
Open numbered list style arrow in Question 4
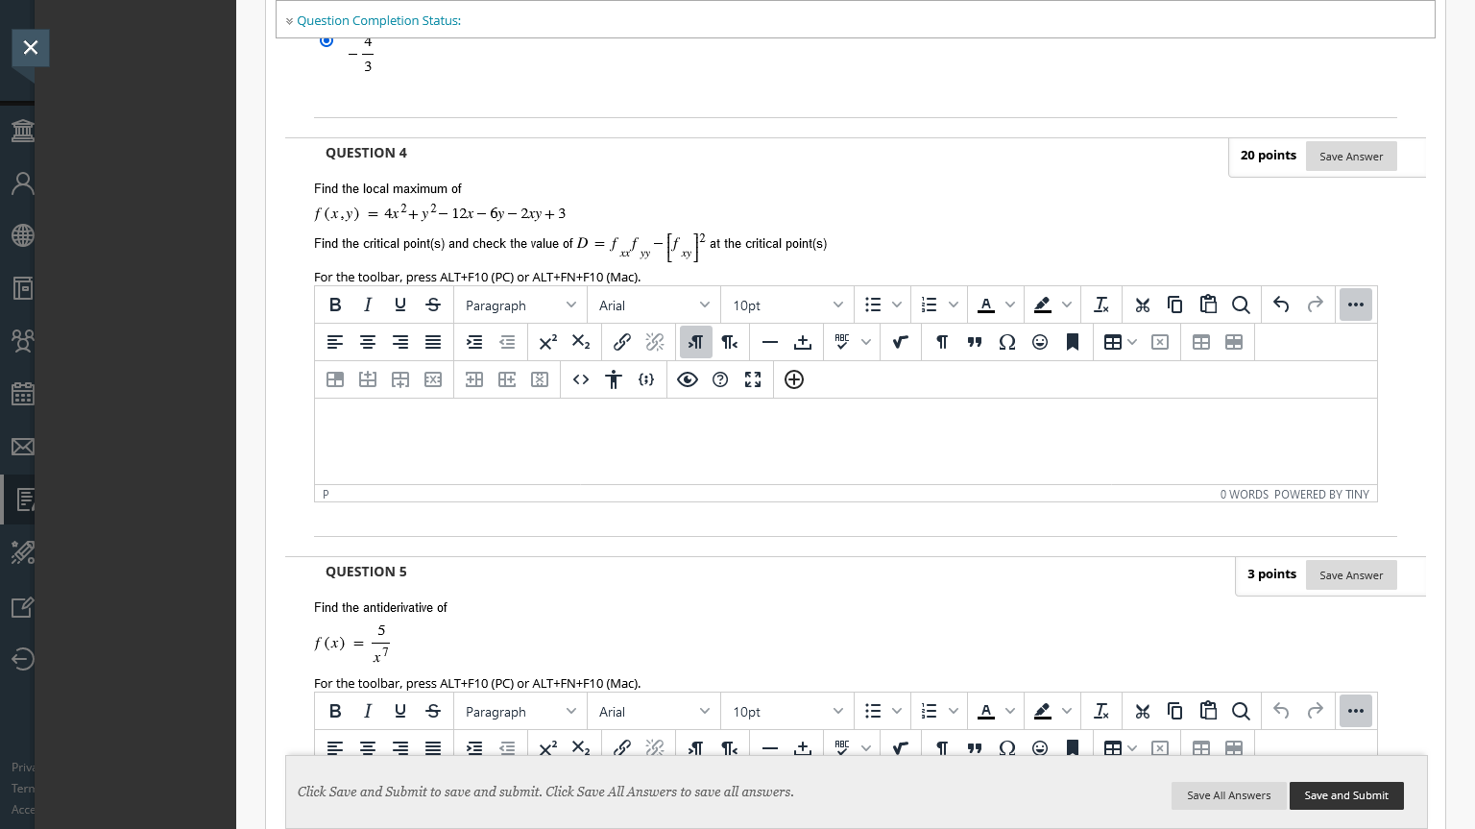954,305
